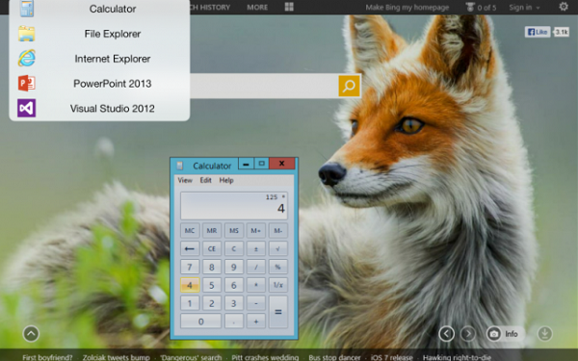Open the Calculator Edit menu
The width and height of the screenshot is (578, 361).
click(x=206, y=180)
